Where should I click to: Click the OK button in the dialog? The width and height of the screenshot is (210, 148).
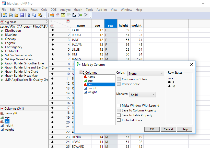[152, 129]
